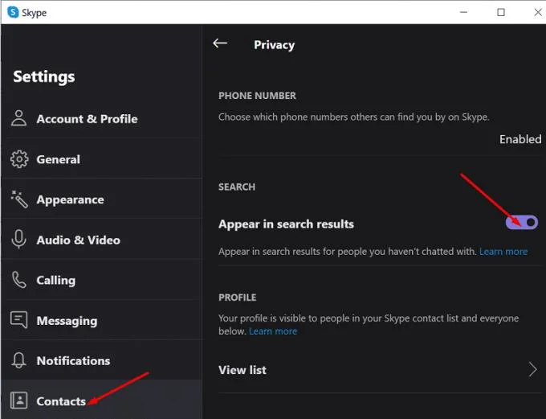The image size is (546, 419).
Task: Click the SEARCH section header
Action: [237, 187]
